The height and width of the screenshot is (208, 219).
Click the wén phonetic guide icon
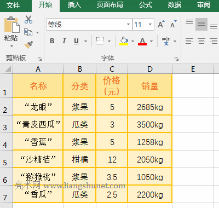[x=166, y=41]
